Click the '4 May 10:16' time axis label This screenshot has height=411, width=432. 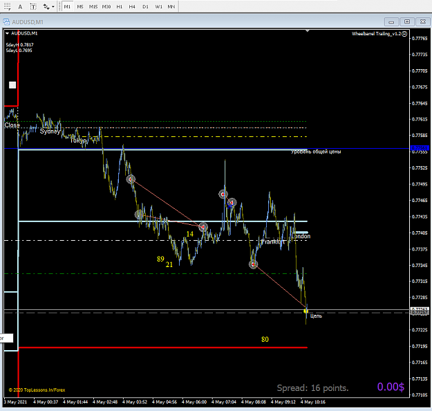point(313,402)
